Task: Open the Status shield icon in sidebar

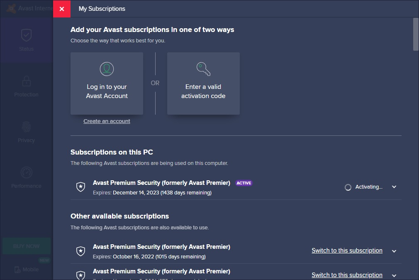Action: coord(26,36)
